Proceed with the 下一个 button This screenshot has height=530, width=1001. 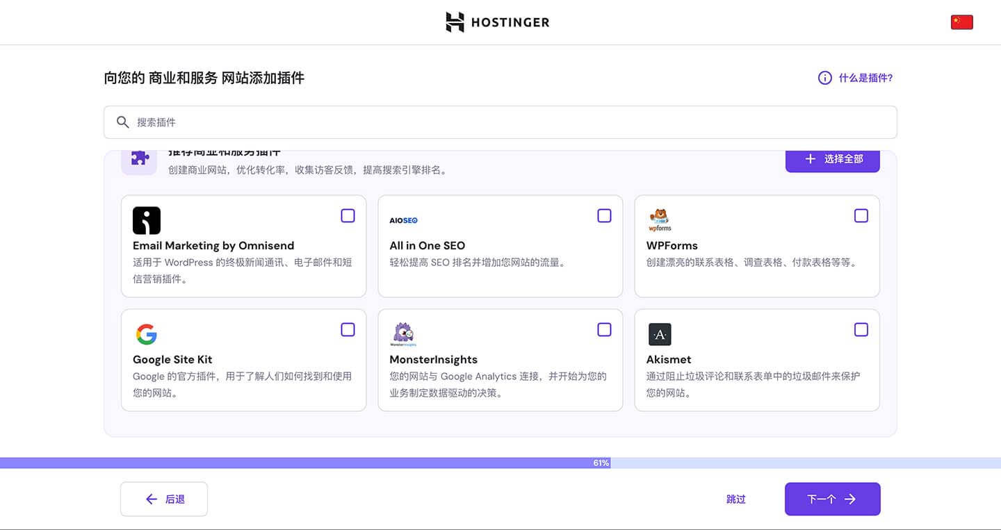(x=833, y=499)
